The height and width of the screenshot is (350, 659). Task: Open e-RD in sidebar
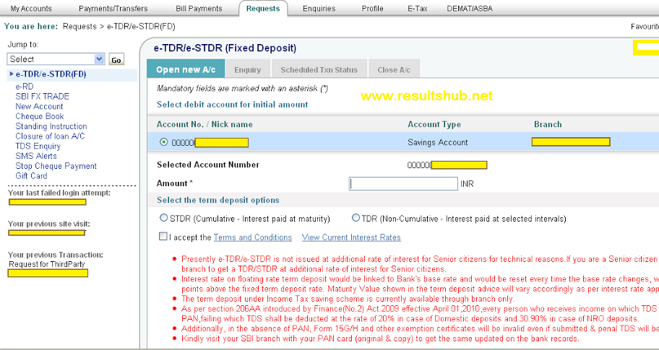tap(25, 87)
